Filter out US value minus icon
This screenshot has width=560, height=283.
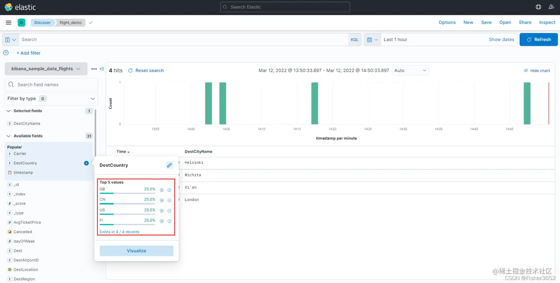pyautogui.click(x=169, y=211)
